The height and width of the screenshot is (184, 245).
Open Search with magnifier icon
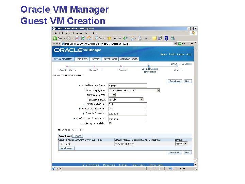99,38
